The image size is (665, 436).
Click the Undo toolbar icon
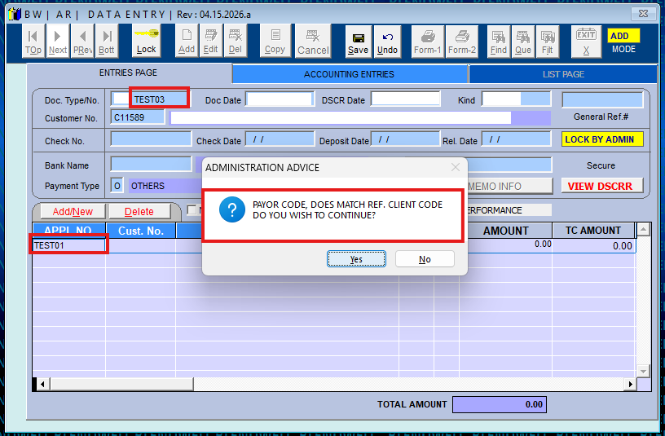coord(387,42)
